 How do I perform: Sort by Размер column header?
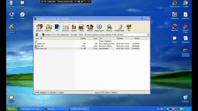point(81,38)
